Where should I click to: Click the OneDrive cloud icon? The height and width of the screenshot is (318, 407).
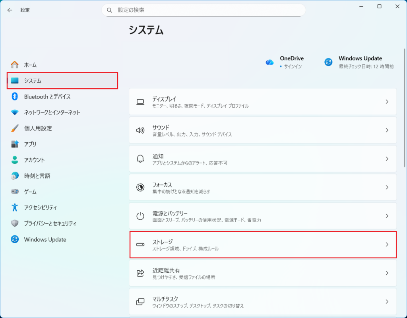270,62
